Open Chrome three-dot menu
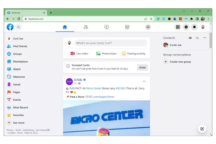Screen dimensions: 216x144 (x=208, y=19)
